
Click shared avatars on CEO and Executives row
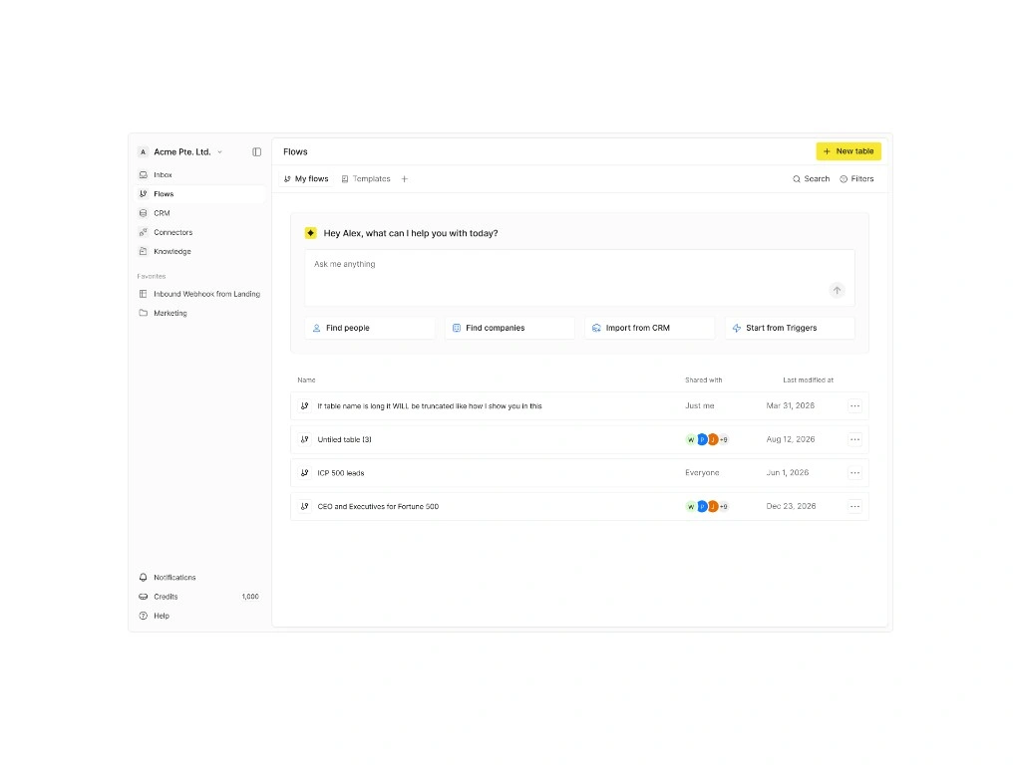(707, 507)
